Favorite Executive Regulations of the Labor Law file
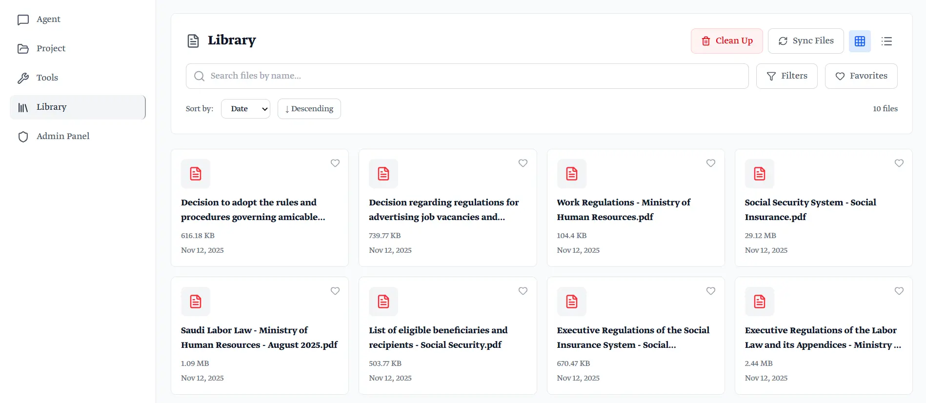Image resolution: width=926 pixels, height=403 pixels. pos(899,291)
